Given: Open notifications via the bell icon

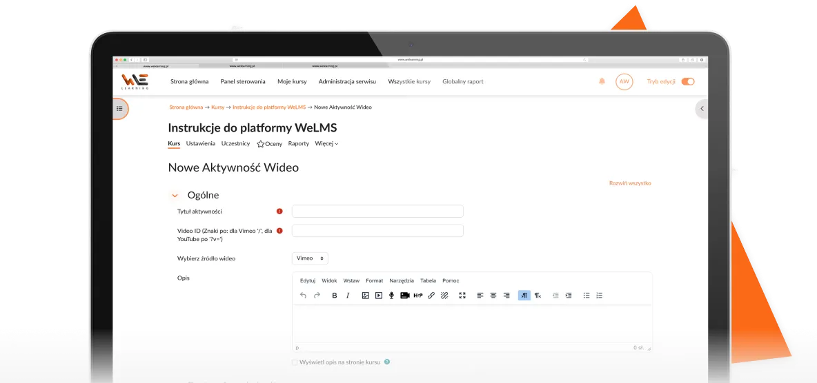Looking at the screenshot, I should (x=602, y=82).
